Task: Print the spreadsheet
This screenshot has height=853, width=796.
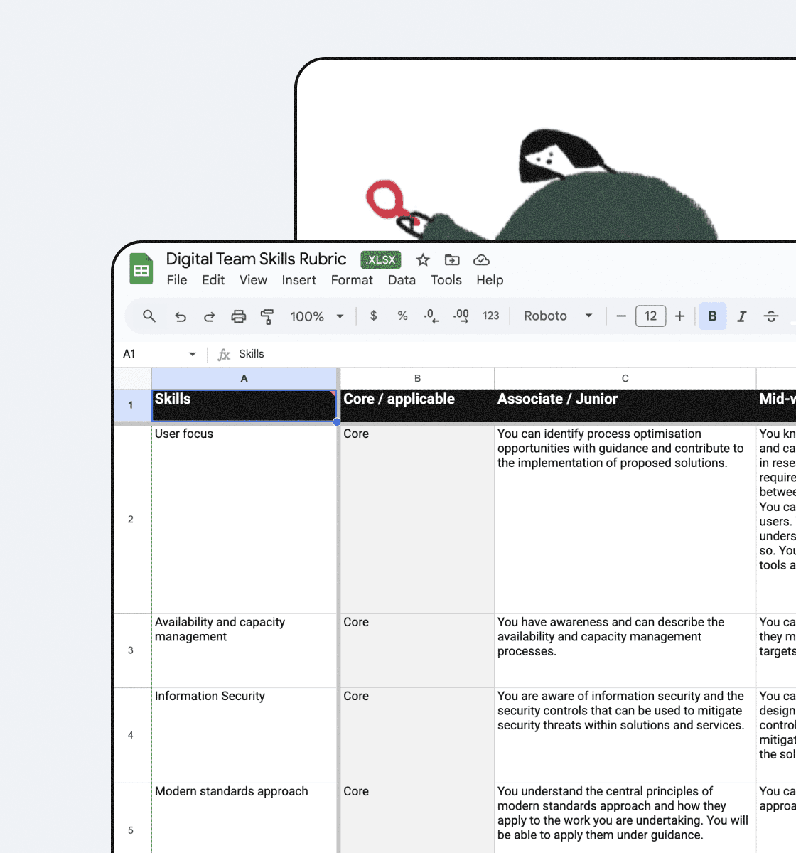Action: tap(239, 316)
